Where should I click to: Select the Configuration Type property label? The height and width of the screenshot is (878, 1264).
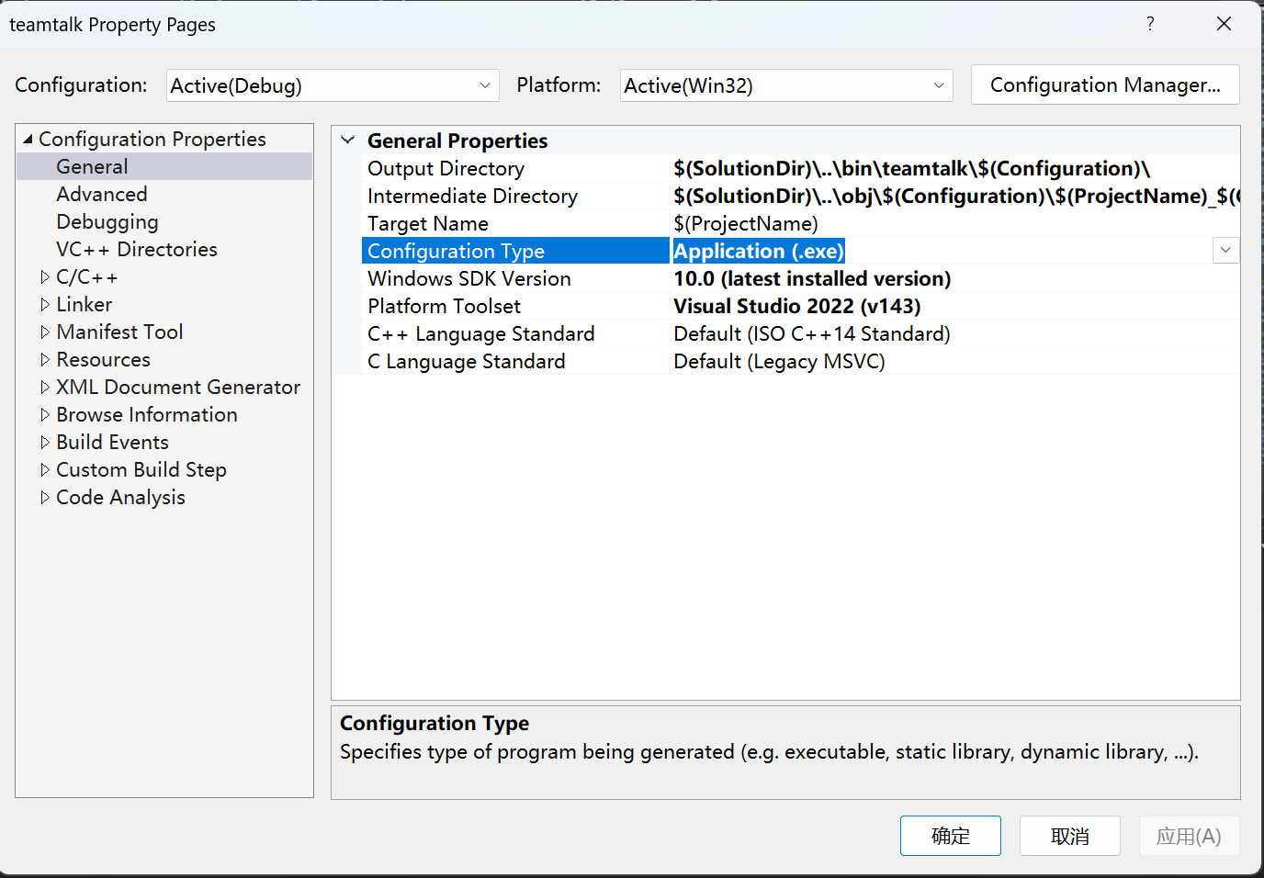tap(456, 251)
